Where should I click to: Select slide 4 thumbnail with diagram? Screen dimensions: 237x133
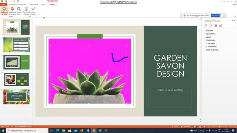tap(16, 79)
